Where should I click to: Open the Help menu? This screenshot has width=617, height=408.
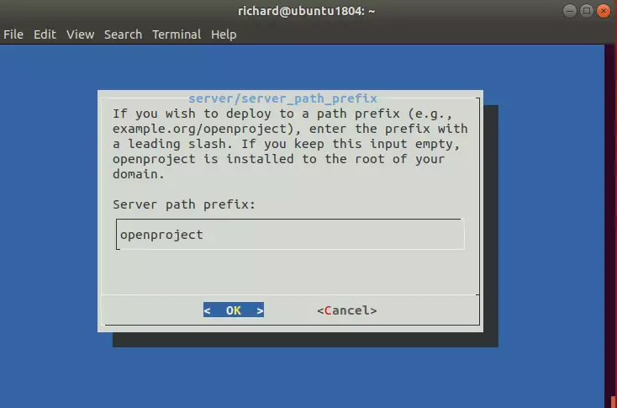224,34
